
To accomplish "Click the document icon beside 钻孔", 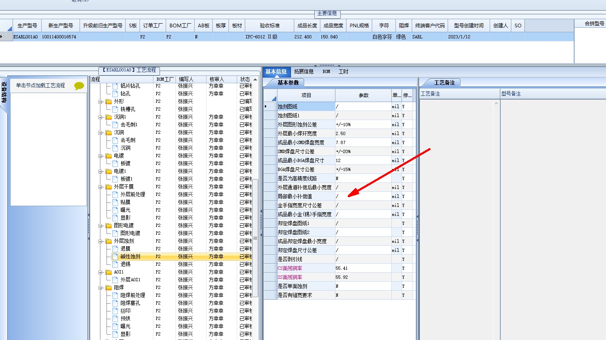I will 115,94.
